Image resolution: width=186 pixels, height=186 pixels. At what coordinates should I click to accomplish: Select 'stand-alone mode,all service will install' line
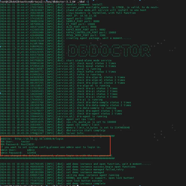tap(106, 10)
